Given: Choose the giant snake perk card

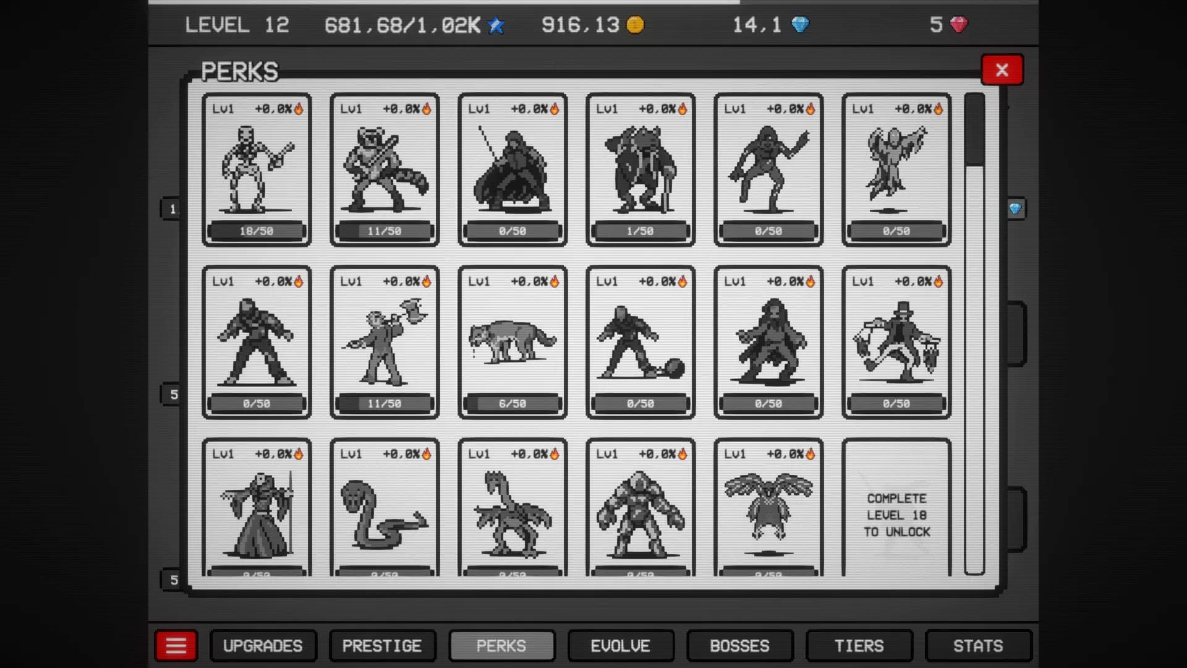Looking at the screenshot, I should pos(385,508).
